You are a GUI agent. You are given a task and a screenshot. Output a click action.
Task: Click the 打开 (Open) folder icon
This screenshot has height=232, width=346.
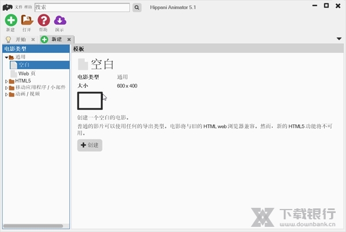(x=27, y=20)
